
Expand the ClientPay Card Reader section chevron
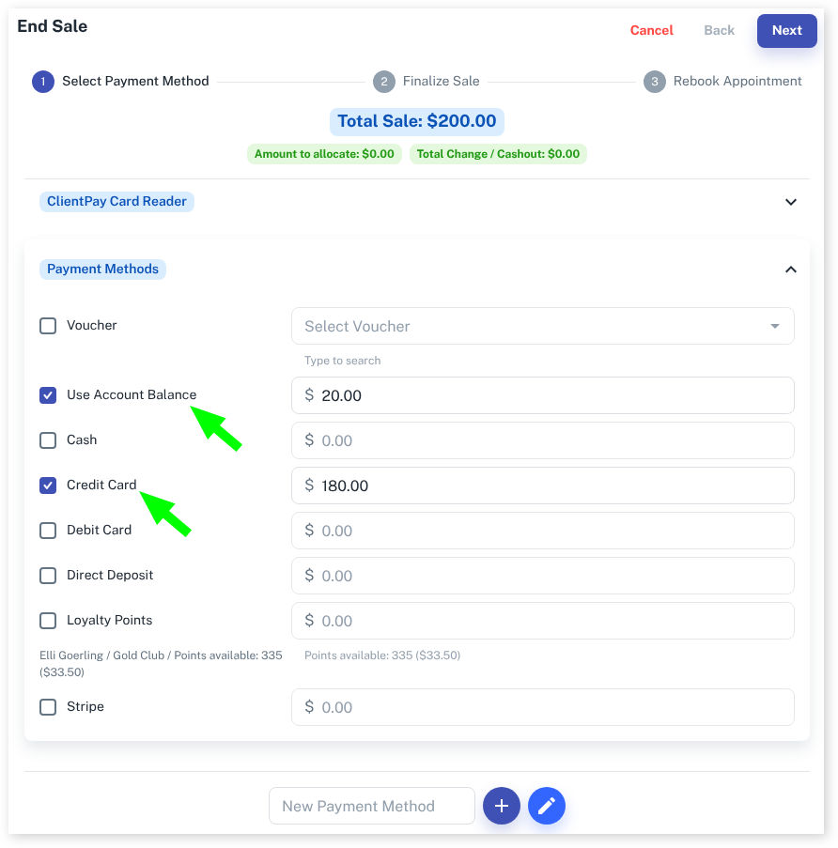(x=790, y=202)
